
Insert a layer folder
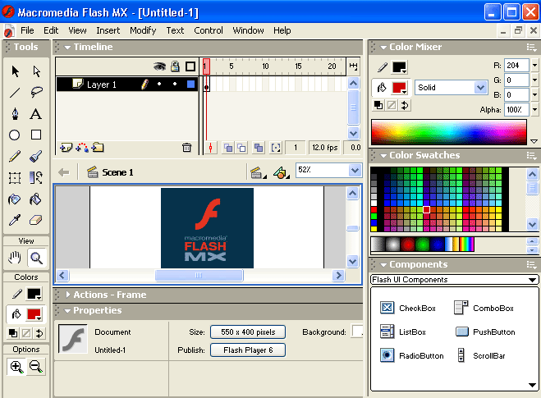(x=98, y=148)
